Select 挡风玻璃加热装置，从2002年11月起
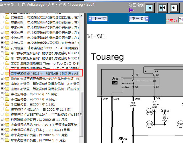183x143 pixels. pyautogui.click(x=39, y=120)
